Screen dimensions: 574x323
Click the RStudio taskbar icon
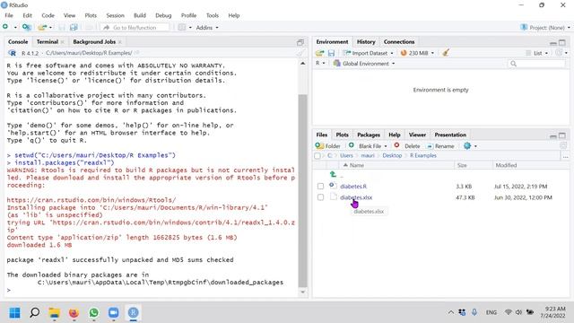coord(134,313)
